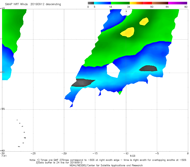
Task: Click the dark gray low-wind patch near -7 longitude
Action: point(148,68)
